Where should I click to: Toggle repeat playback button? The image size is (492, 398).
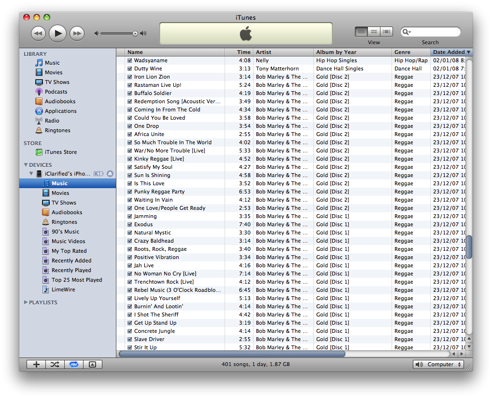pyautogui.click(x=73, y=365)
